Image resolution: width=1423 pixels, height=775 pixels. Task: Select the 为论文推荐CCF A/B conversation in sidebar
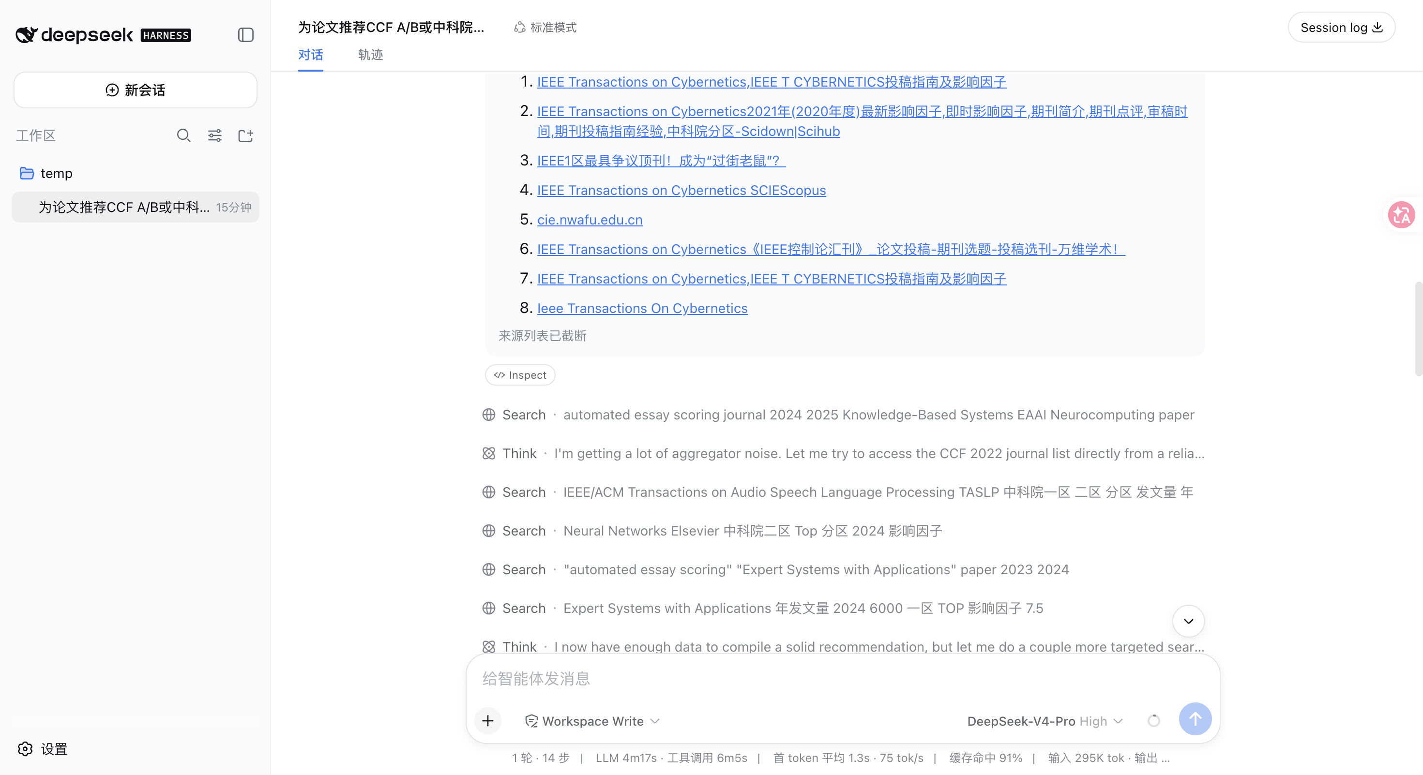[x=136, y=207]
